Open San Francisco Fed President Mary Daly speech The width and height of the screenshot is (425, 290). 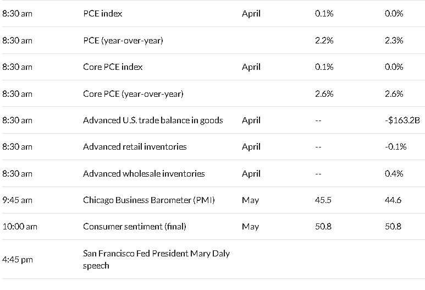pyautogui.click(x=156, y=259)
